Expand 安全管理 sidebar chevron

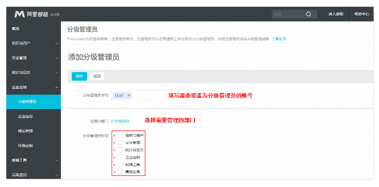point(56,58)
